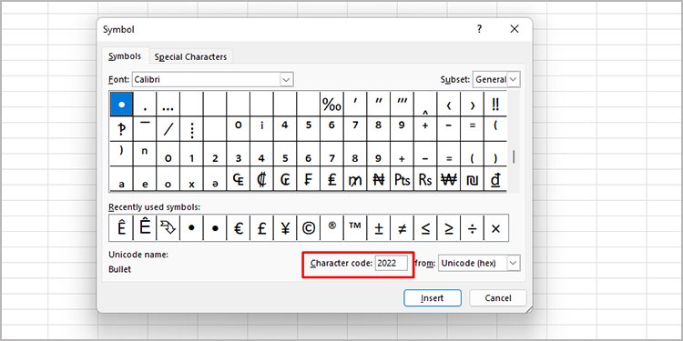
Task: Select the peseta Pts symbol
Action: 402,179
